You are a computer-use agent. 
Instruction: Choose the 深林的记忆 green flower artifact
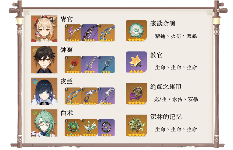point(136,125)
